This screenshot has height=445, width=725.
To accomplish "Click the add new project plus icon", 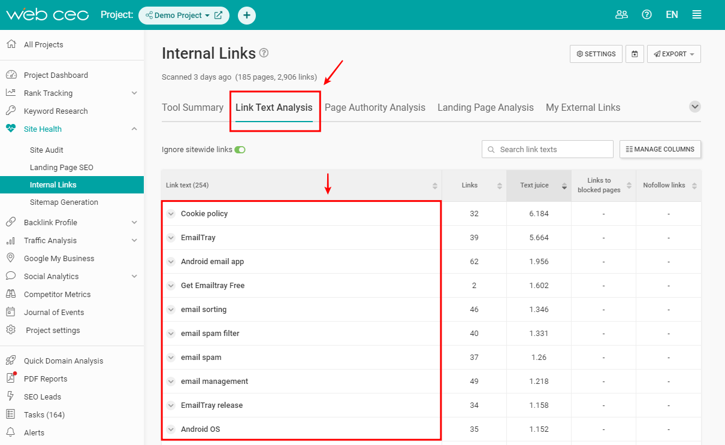I will coord(247,15).
